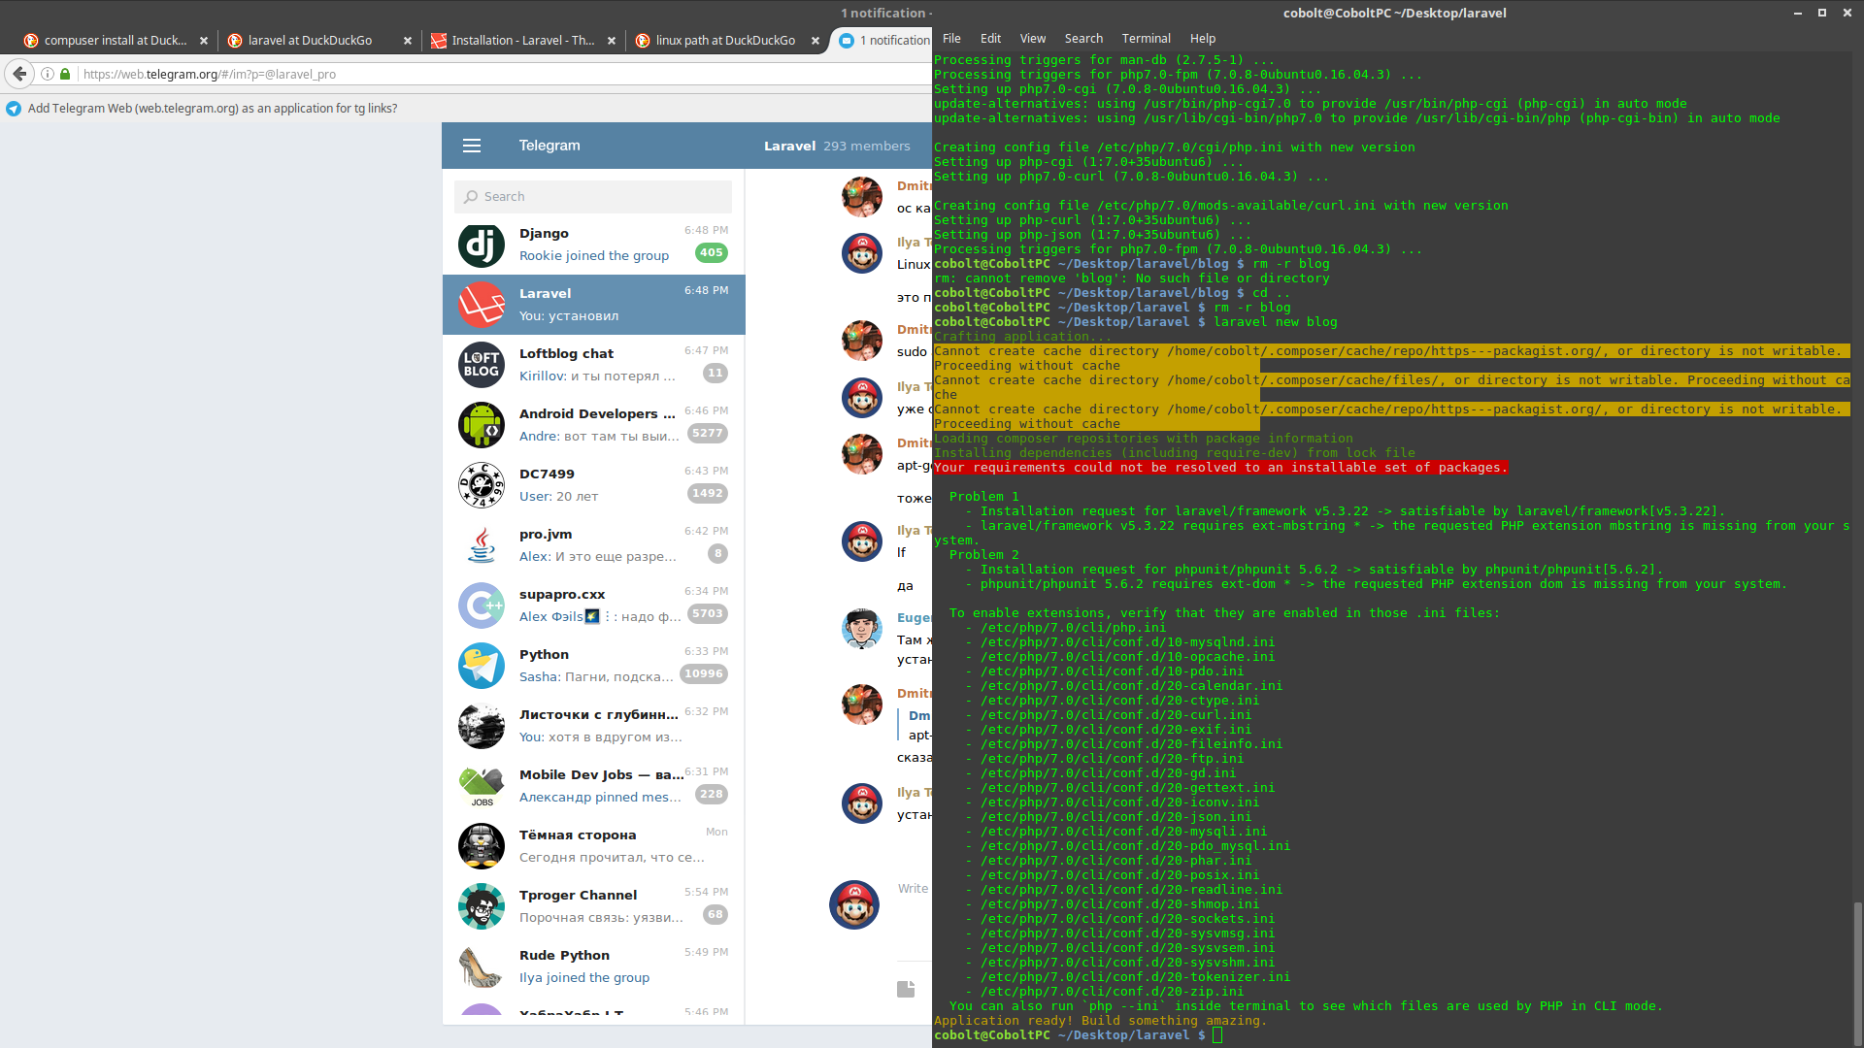Image resolution: width=1864 pixels, height=1048 pixels.
Task: Click the supapro.cxx C++ avatar
Action: pyautogui.click(x=482, y=606)
